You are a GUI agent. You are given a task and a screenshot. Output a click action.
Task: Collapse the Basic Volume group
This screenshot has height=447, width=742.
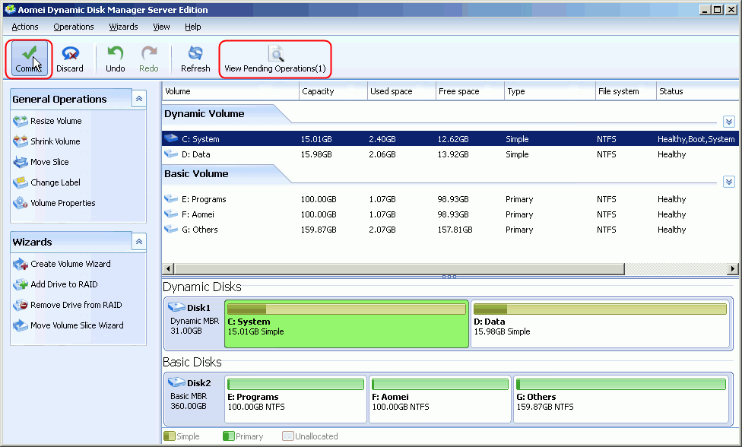tap(728, 182)
